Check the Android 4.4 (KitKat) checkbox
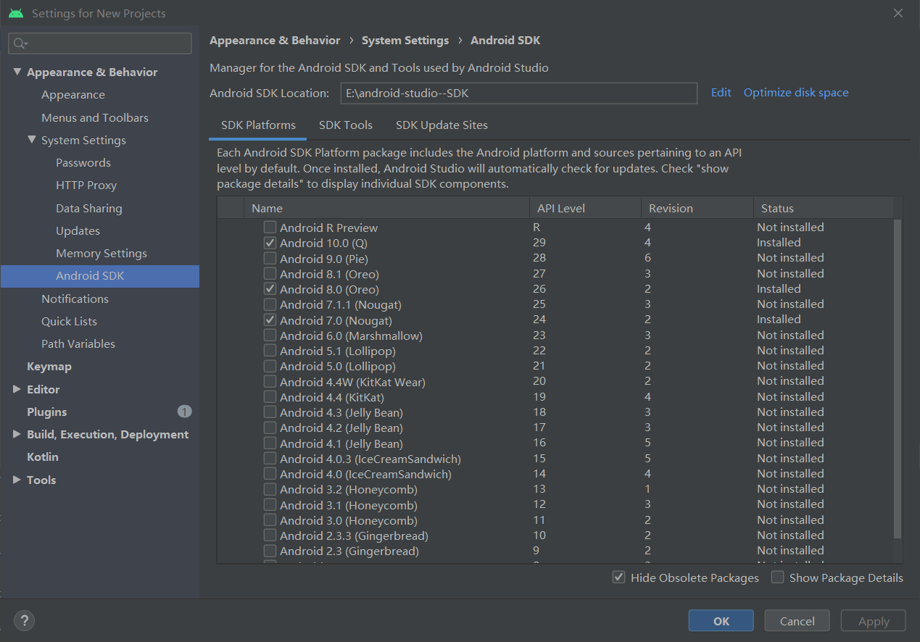 coord(270,397)
